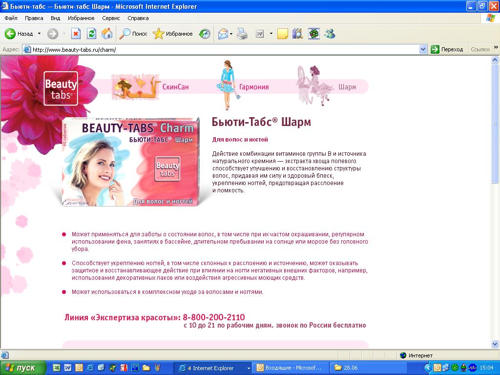Refresh the page with green arrows icon
This screenshot has height=375, width=500.
91,34
